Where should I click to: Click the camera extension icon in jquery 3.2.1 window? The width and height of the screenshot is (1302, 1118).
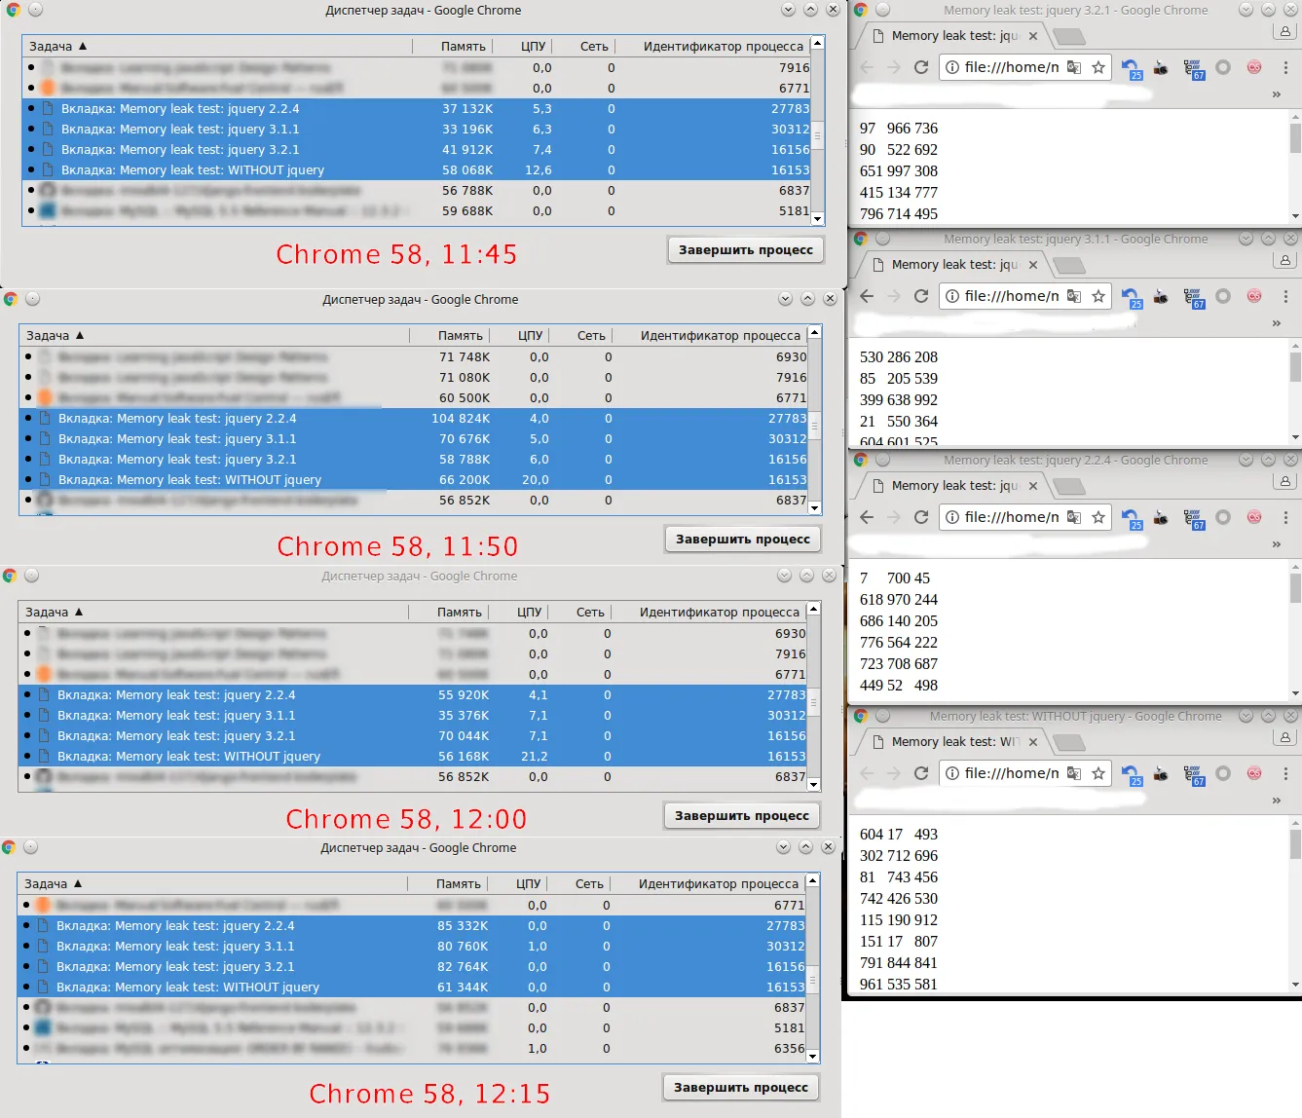tap(1161, 68)
